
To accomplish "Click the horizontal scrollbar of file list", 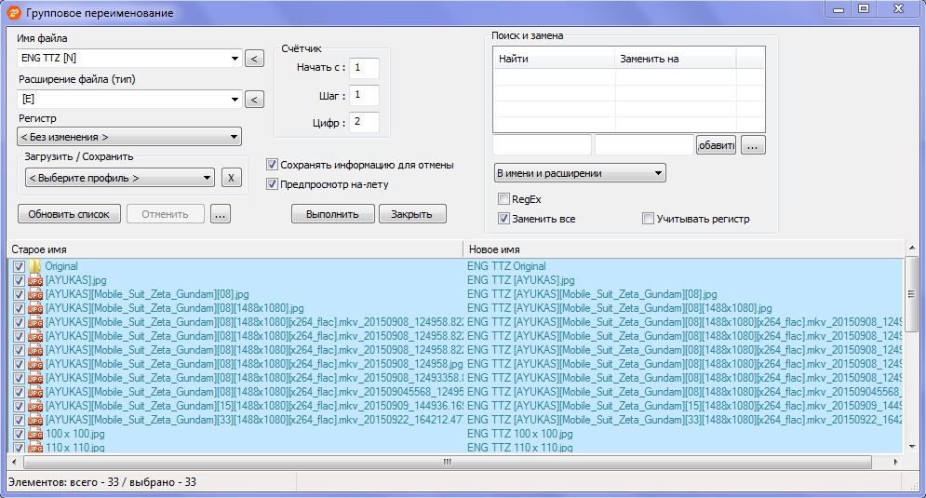I will pyautogui.click(x=447, y=462).
